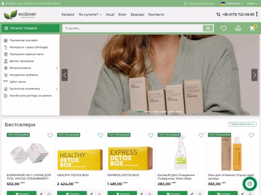Viewport: 261px width, 195px height.
Task: Click the Натуральні добавки category icon
Action: (x=5, y=75)
